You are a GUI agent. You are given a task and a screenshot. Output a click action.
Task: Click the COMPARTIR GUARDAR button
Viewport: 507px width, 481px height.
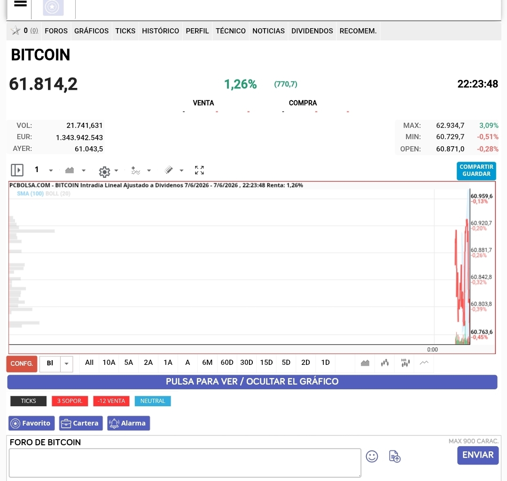[476, 171]
